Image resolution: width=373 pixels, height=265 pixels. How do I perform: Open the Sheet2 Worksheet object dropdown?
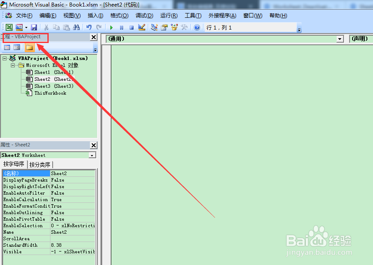92,156
